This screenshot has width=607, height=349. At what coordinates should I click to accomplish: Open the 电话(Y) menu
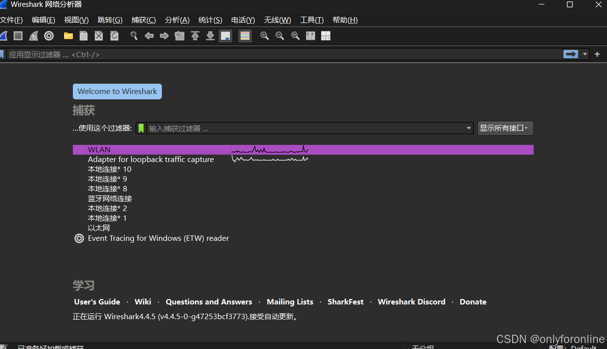pyautogui.click(x=243, y=20)
